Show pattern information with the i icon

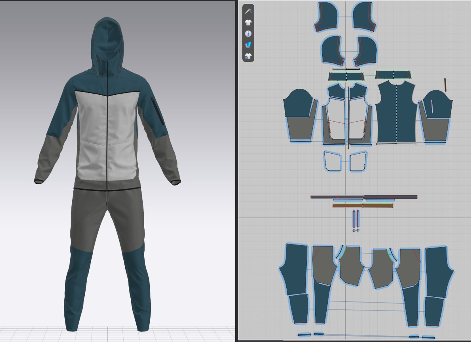tap(248, 34)
